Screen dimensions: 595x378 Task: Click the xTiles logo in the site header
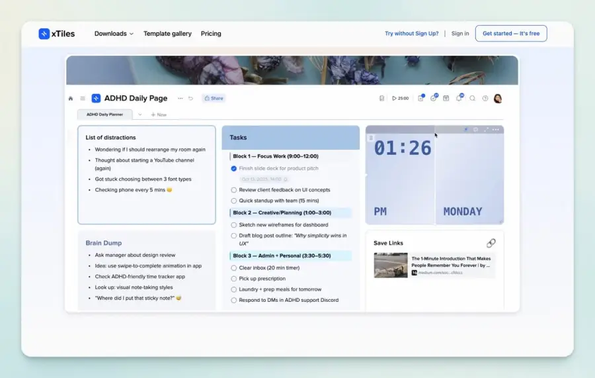pos(57,34)
